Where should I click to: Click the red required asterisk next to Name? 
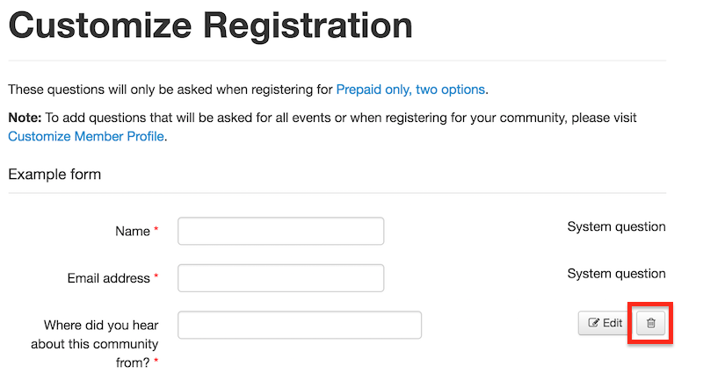point(156,229)
